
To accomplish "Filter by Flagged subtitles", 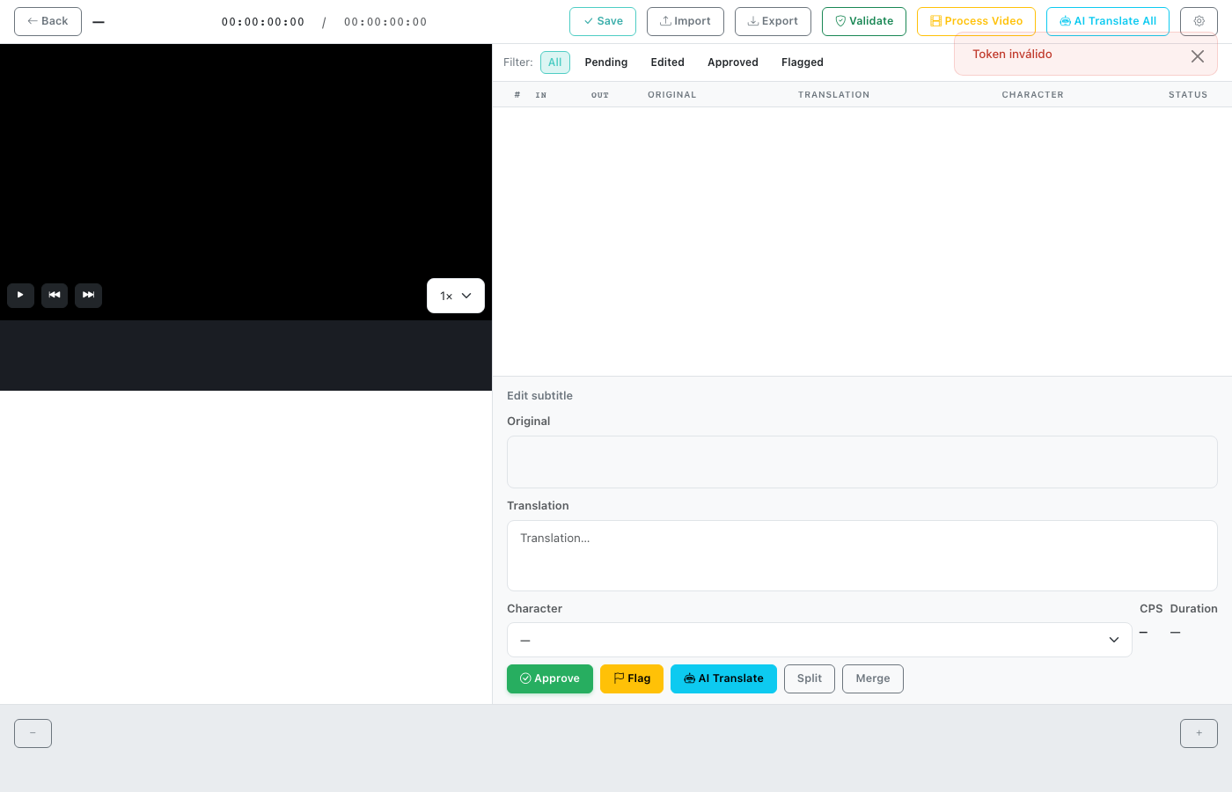I will pos(803,62).
